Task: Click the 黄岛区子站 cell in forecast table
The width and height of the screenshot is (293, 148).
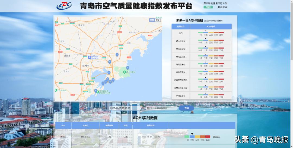Action: coord(181,72)
